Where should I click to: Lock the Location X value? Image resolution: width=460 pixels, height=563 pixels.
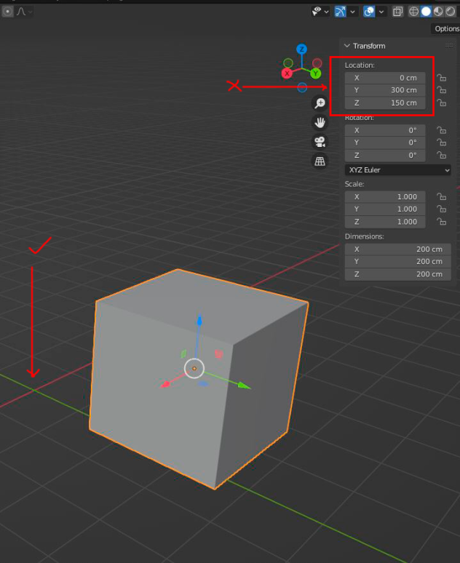click(441, 78)
